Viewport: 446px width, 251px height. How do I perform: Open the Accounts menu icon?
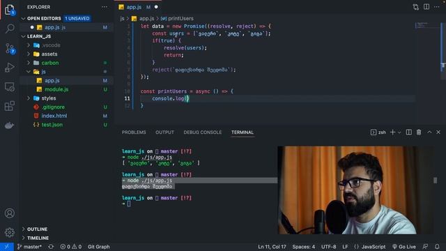tap(10, 213)
